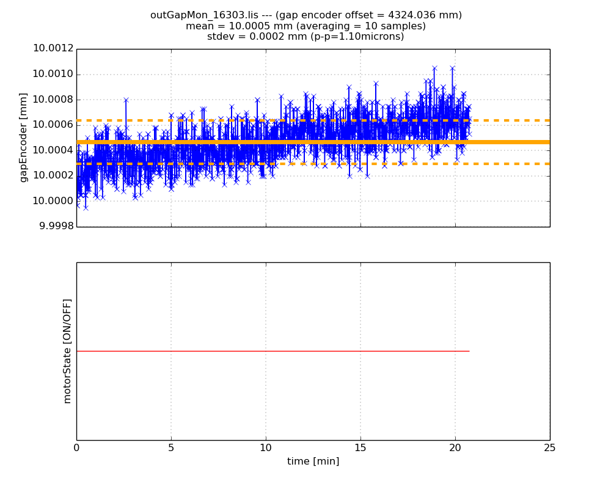Click the 20 tick on the time axis

click(x=455, y=448)
